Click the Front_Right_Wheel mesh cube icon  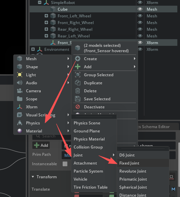click(53, 23)
